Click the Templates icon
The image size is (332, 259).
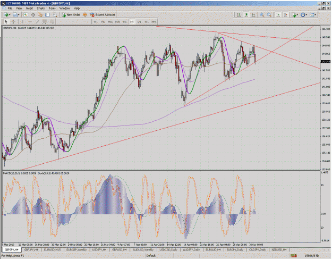tap(312, 14)
